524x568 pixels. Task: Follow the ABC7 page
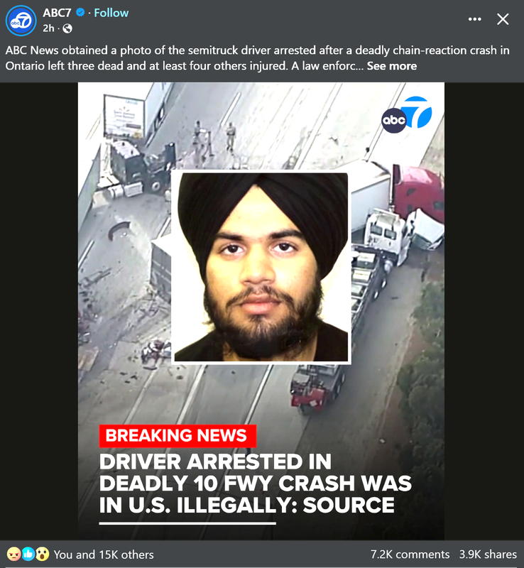[111, 13]
